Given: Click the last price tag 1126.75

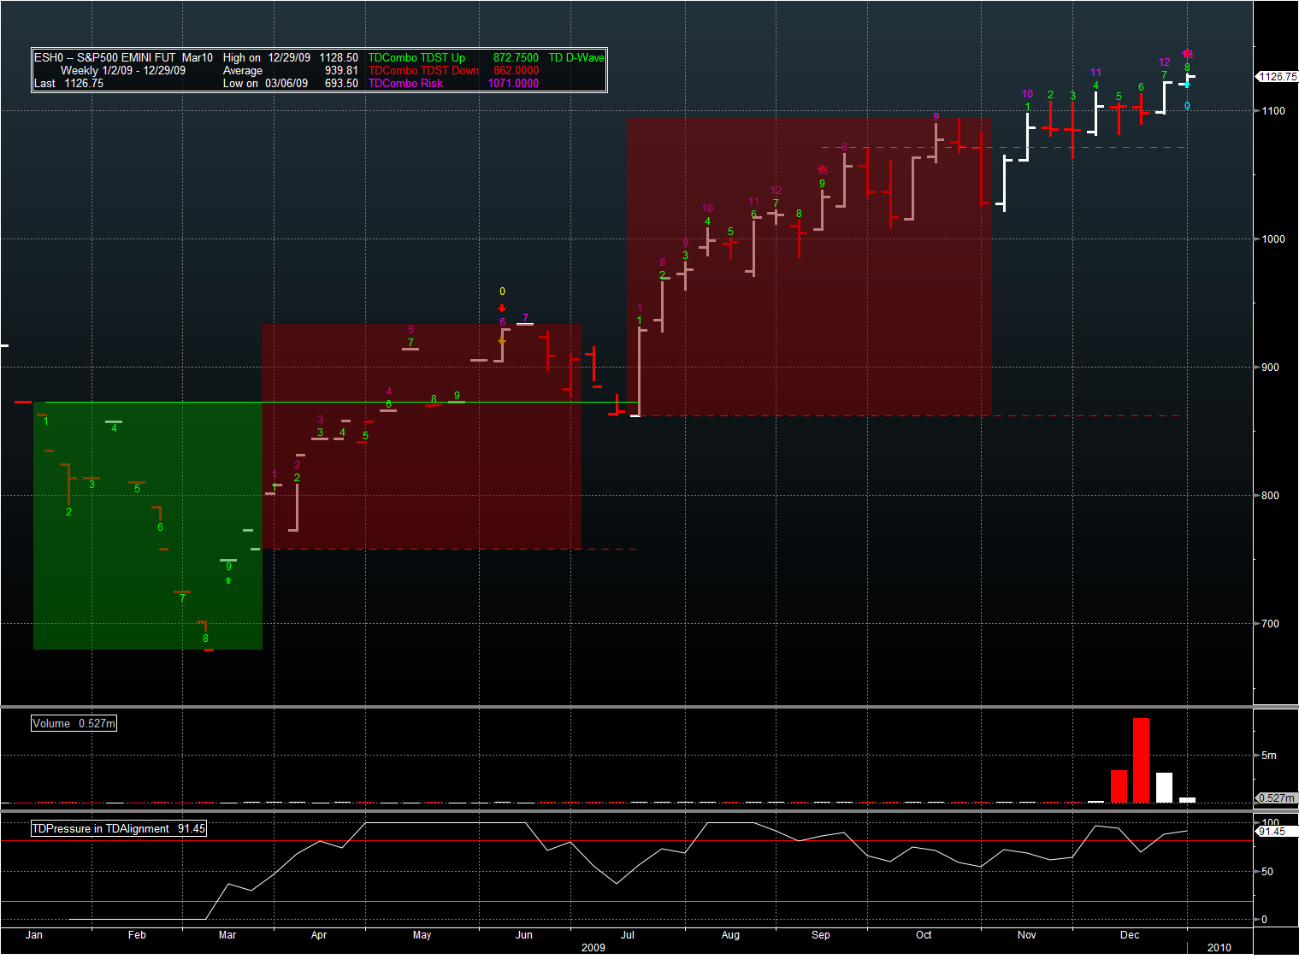Looking at the screenshot, I should point(1278,77).
